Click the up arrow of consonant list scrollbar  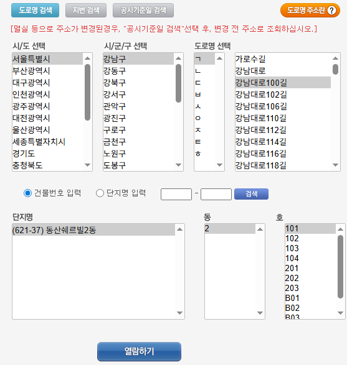click(x=219, y=58)
